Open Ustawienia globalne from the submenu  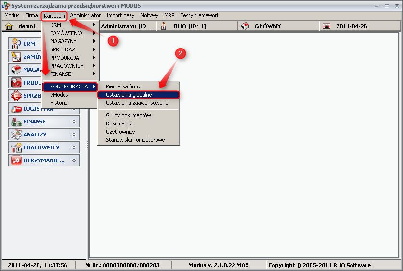click(138, 95)
